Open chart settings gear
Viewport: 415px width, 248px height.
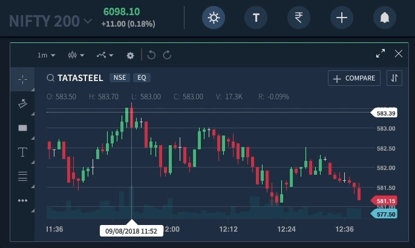pos(130,55)
